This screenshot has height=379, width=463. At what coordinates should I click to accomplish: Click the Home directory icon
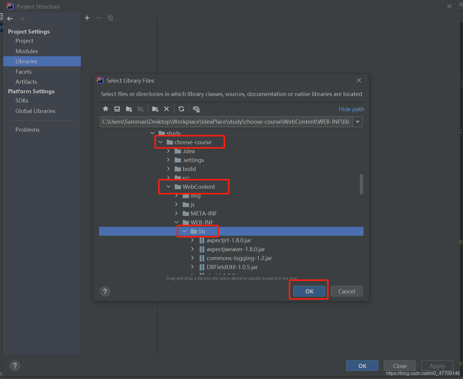pyautogui.click(x=106, y=109)
